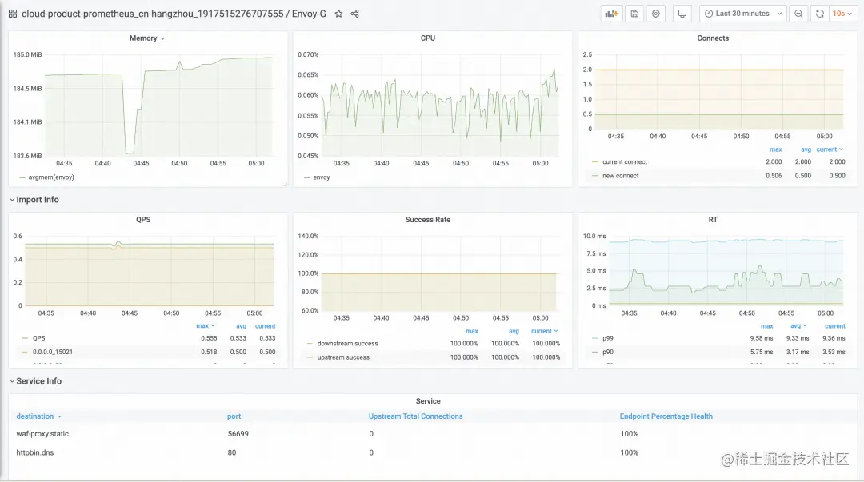Share the dashboard via share icon

click(355, 14)
